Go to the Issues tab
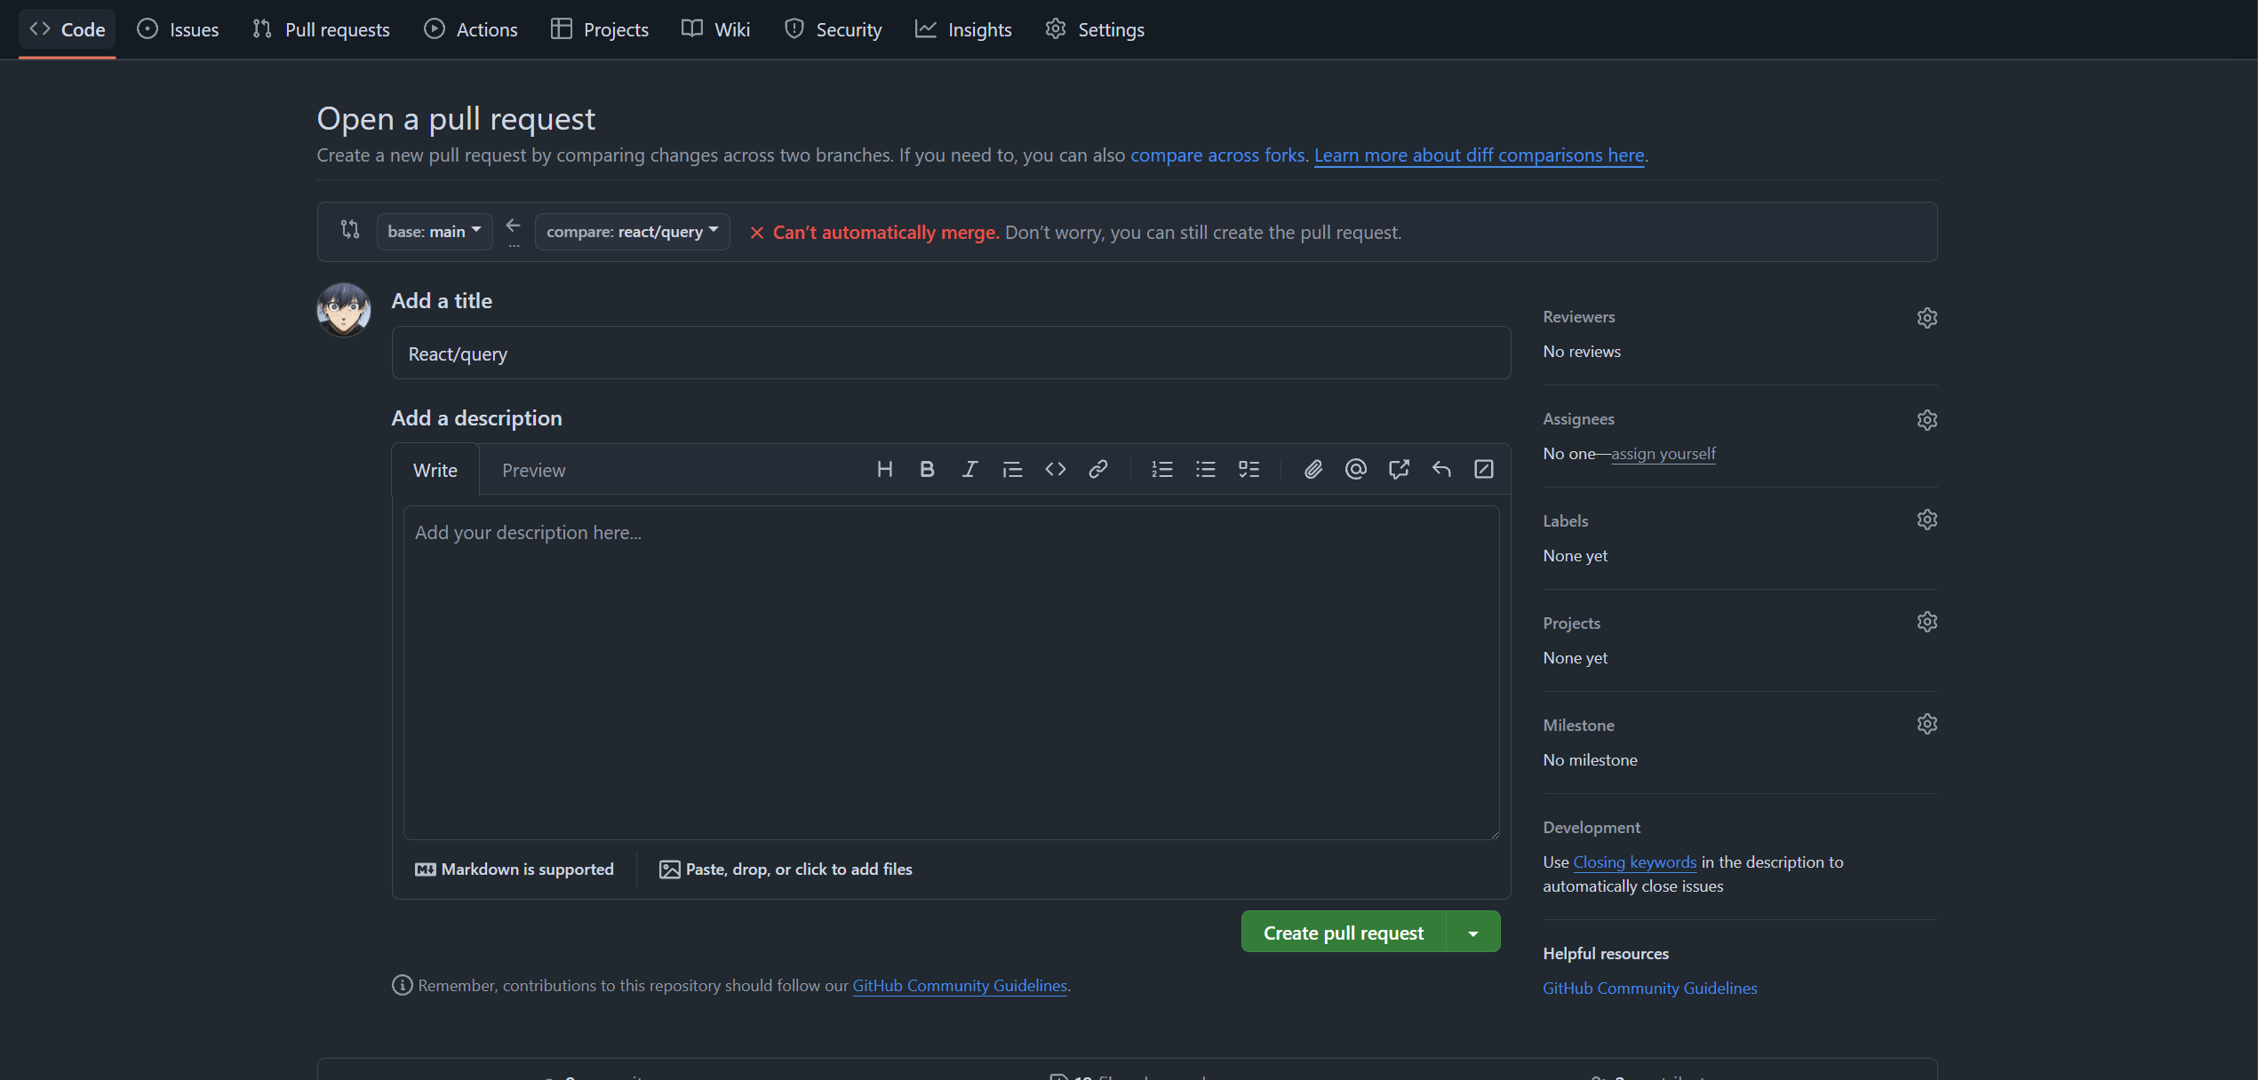This screenshot has height=1080, width=2258. coord(178,29)
